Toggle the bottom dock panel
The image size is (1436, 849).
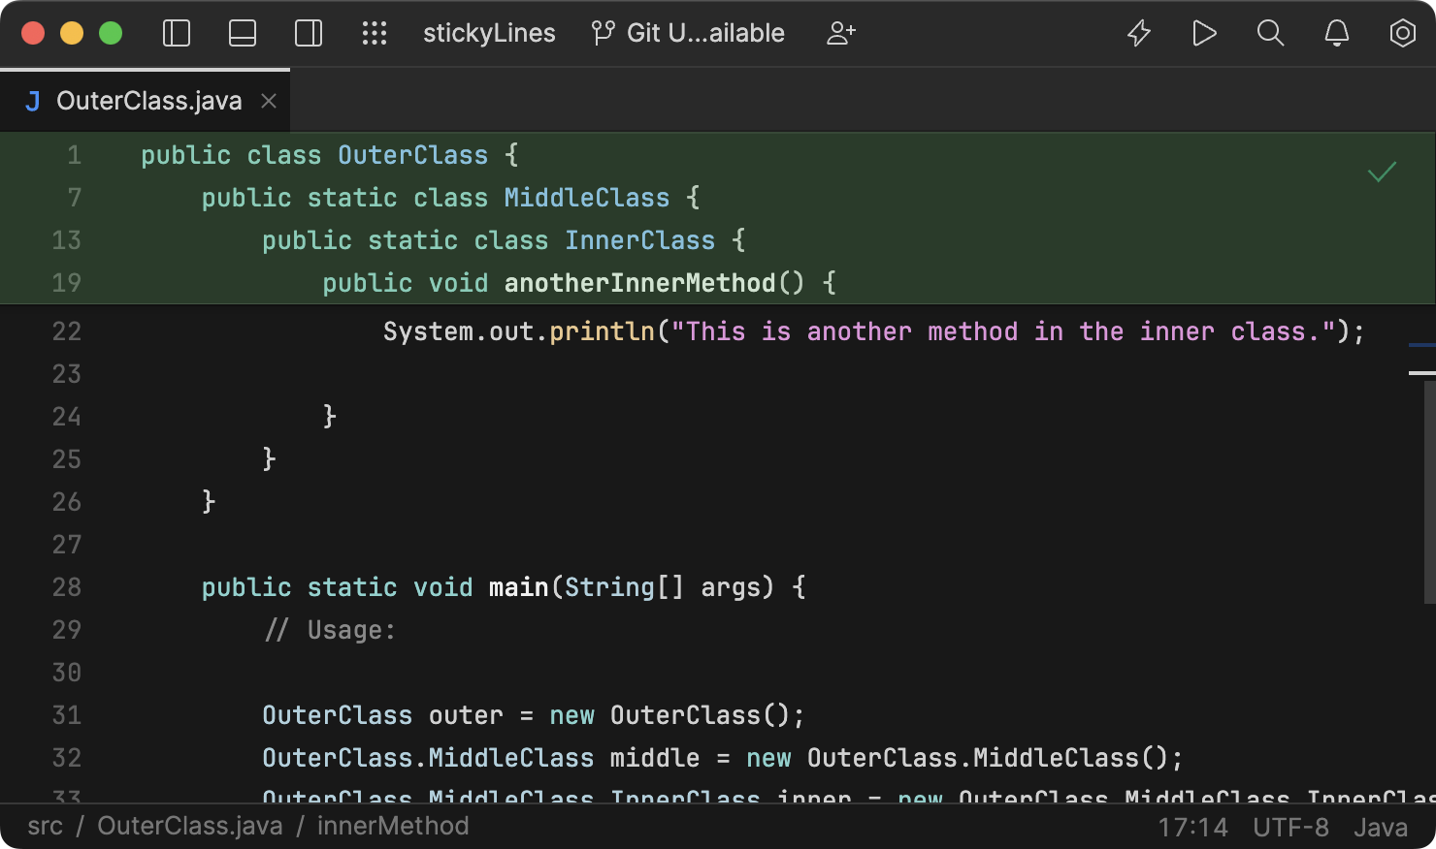point(242,33)
